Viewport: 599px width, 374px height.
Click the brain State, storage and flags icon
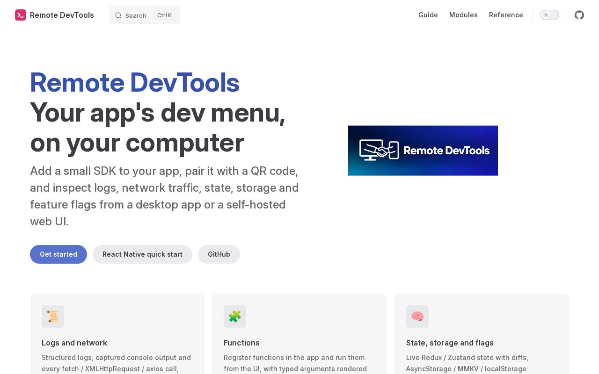[417, 316]
